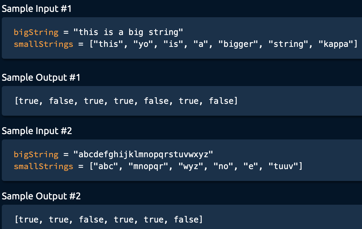Click the "tuuv" string in the second array
362x229 pixels.
[283, 166]
